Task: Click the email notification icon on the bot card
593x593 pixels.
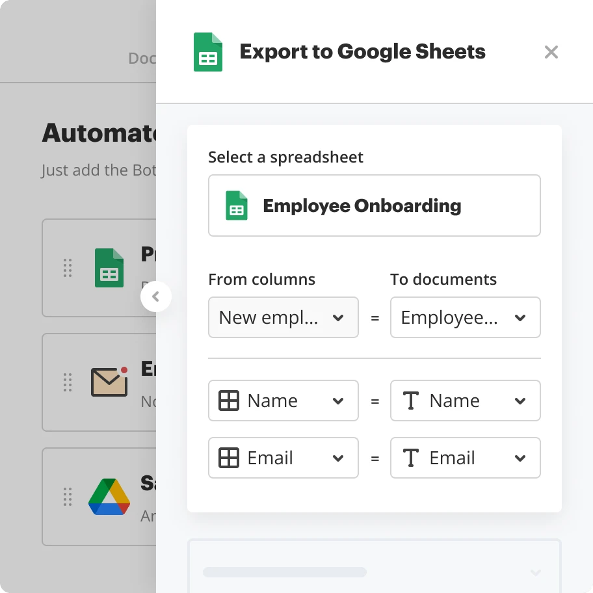Action: click(109, 382)
